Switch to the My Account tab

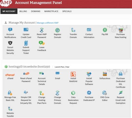pos(9,11)
